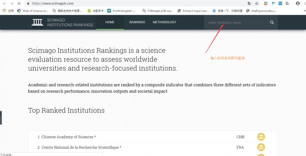Open the Web of Science bookmark
The image size is (306, 156).
coord(33,11)
